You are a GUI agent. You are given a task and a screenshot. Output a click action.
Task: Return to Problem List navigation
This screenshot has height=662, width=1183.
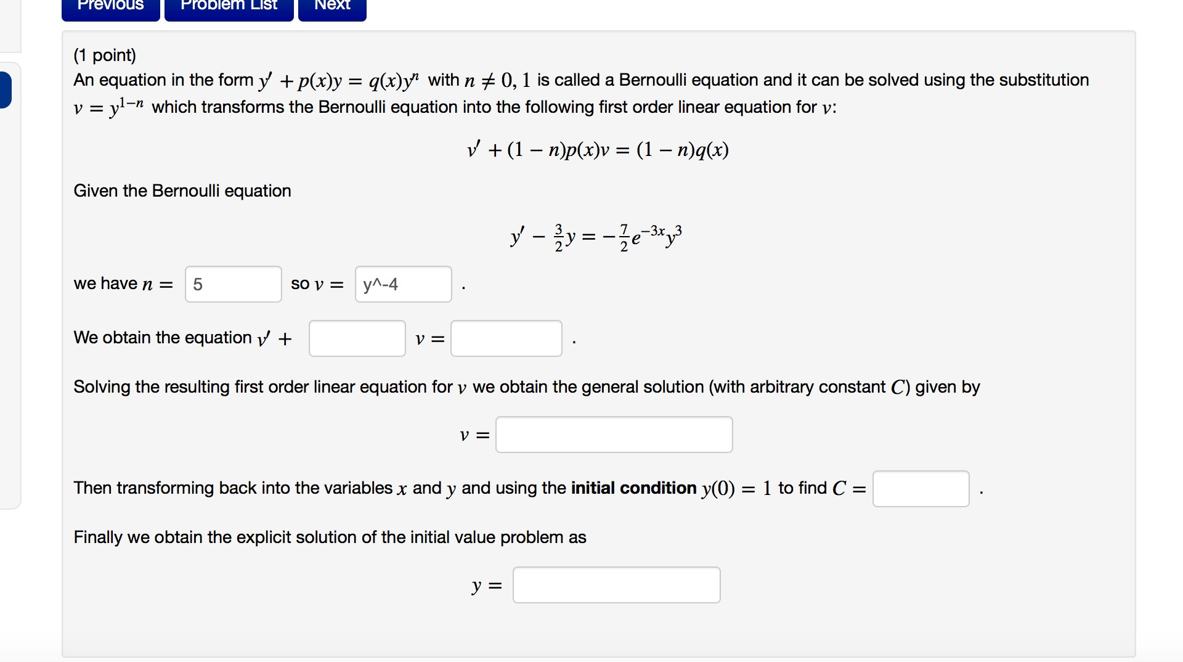[229, 6]
